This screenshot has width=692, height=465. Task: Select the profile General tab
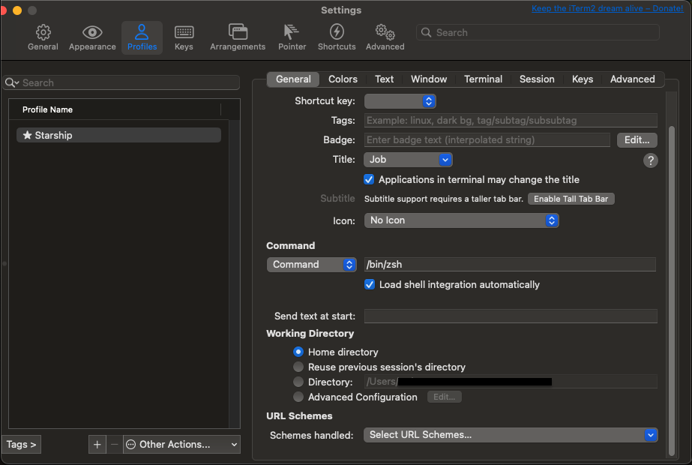(x=293, y=79)
